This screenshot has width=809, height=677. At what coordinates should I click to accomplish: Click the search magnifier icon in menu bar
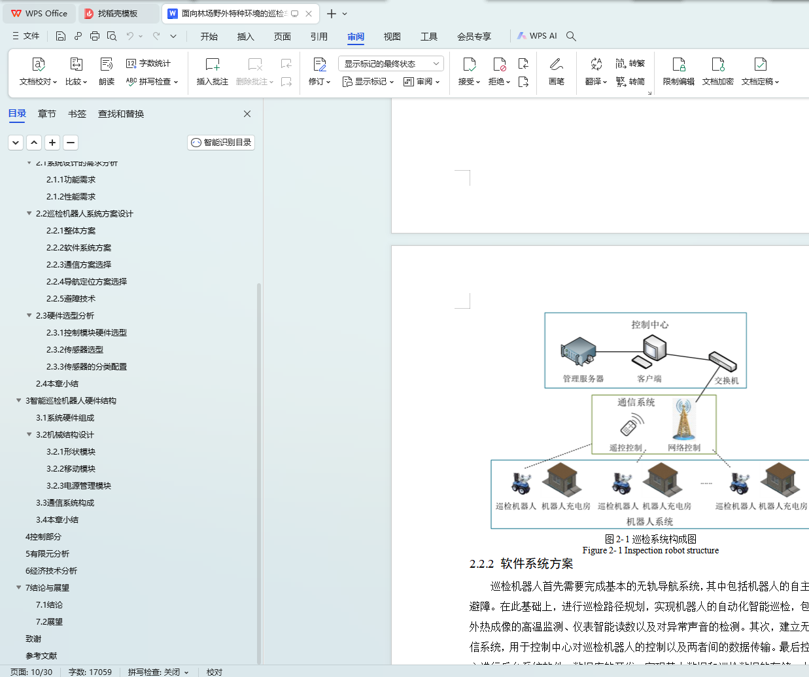(x=571, y=36)
